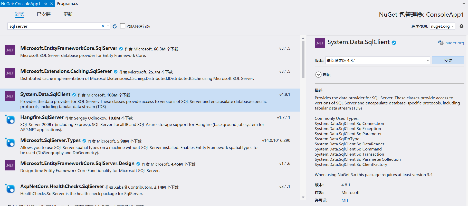Click version v1.7.11 of Hangfire.SqlServer
Screen dimensions: 468x206
click(x=283, y=117)
